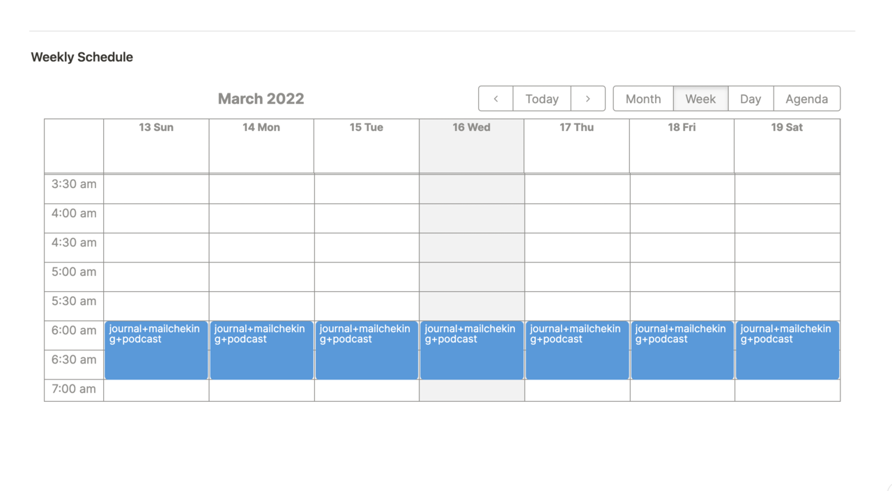
Task: Click the 16 Wed day header
Action: [x=471, y=127]
